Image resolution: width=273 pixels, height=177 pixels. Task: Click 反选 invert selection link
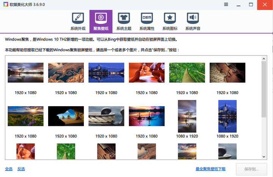coord(21,169)
